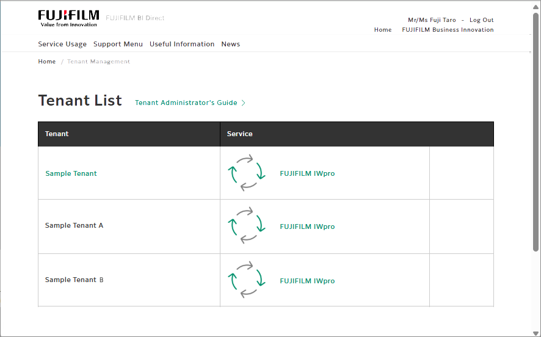541x337 pixels.
Task: Click the FUJIFILM BI Direct title text
Action: (x=135, y=18)
